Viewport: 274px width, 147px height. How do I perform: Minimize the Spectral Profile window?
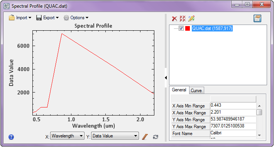coord(237,5)
